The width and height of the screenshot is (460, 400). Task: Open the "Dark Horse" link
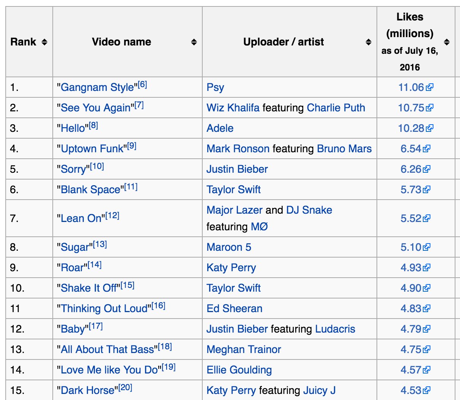point(88,391)
